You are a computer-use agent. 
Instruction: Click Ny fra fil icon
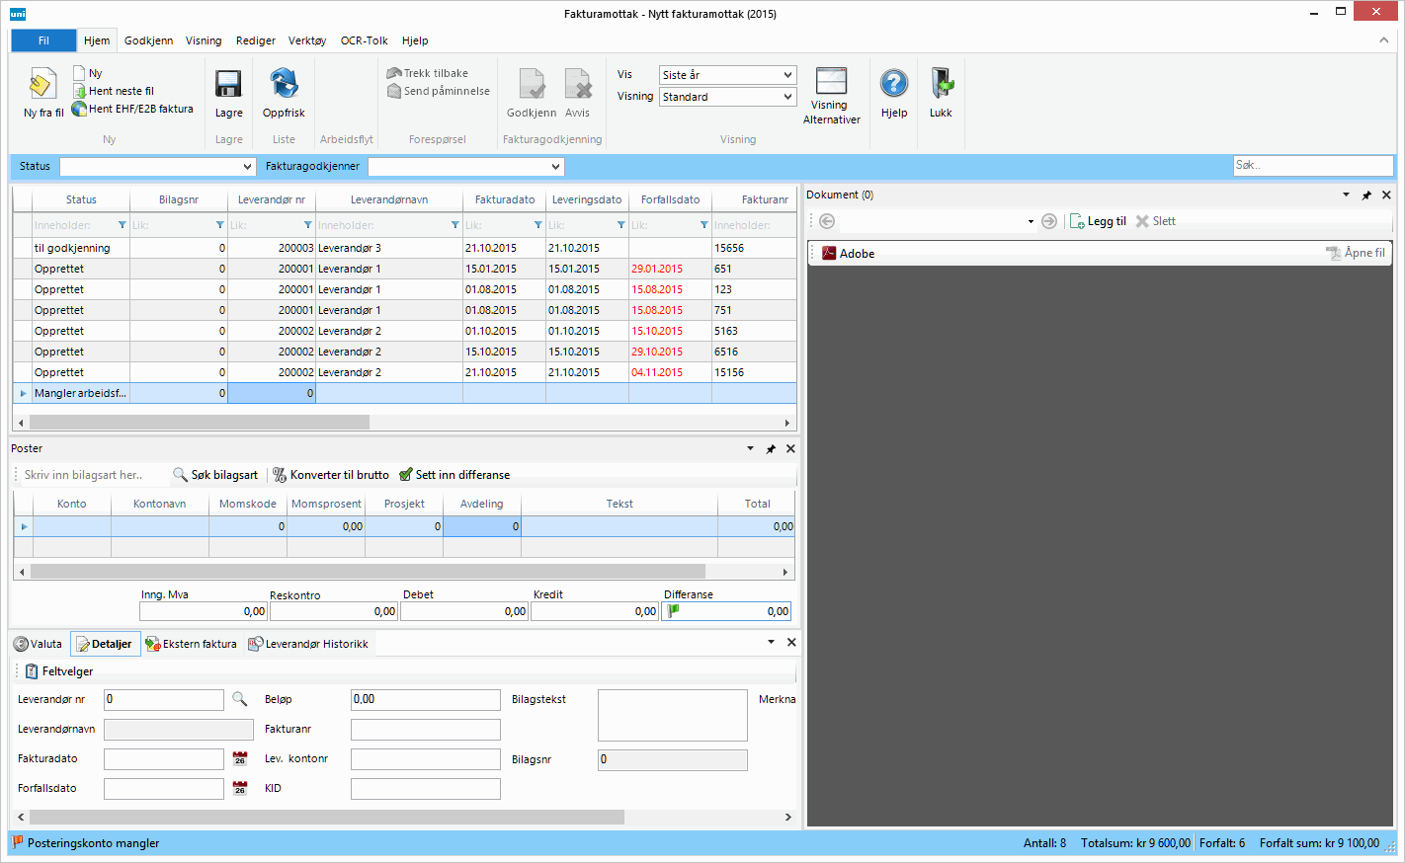[42, 85]
